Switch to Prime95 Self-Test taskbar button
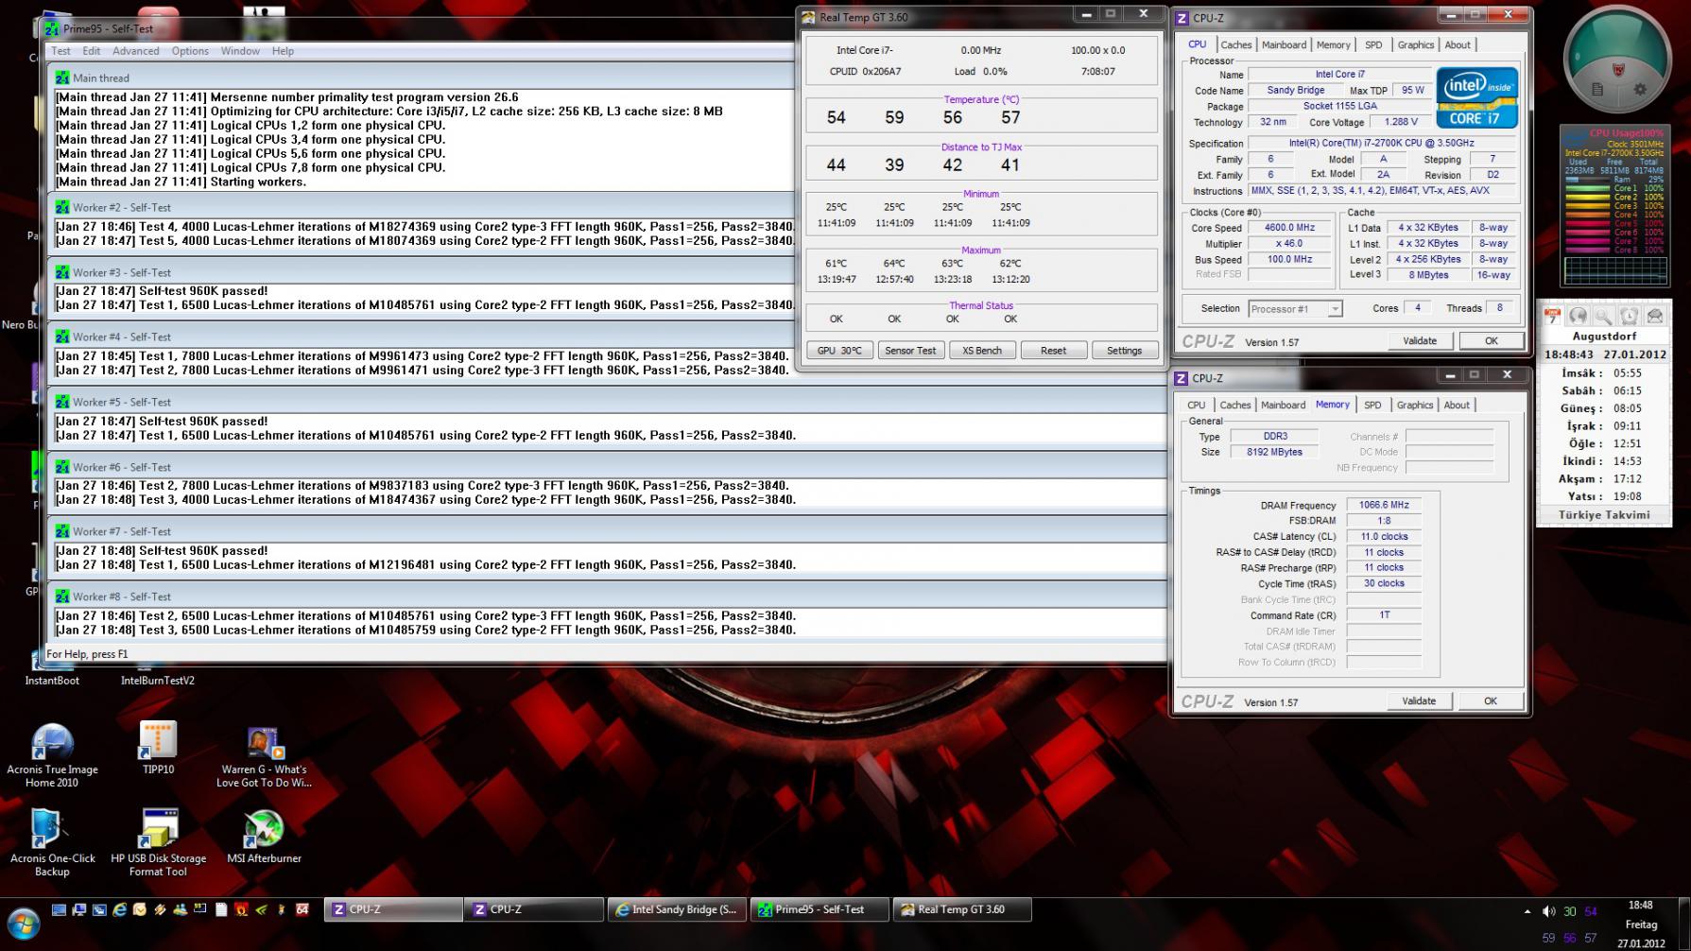 click(820, 909)
